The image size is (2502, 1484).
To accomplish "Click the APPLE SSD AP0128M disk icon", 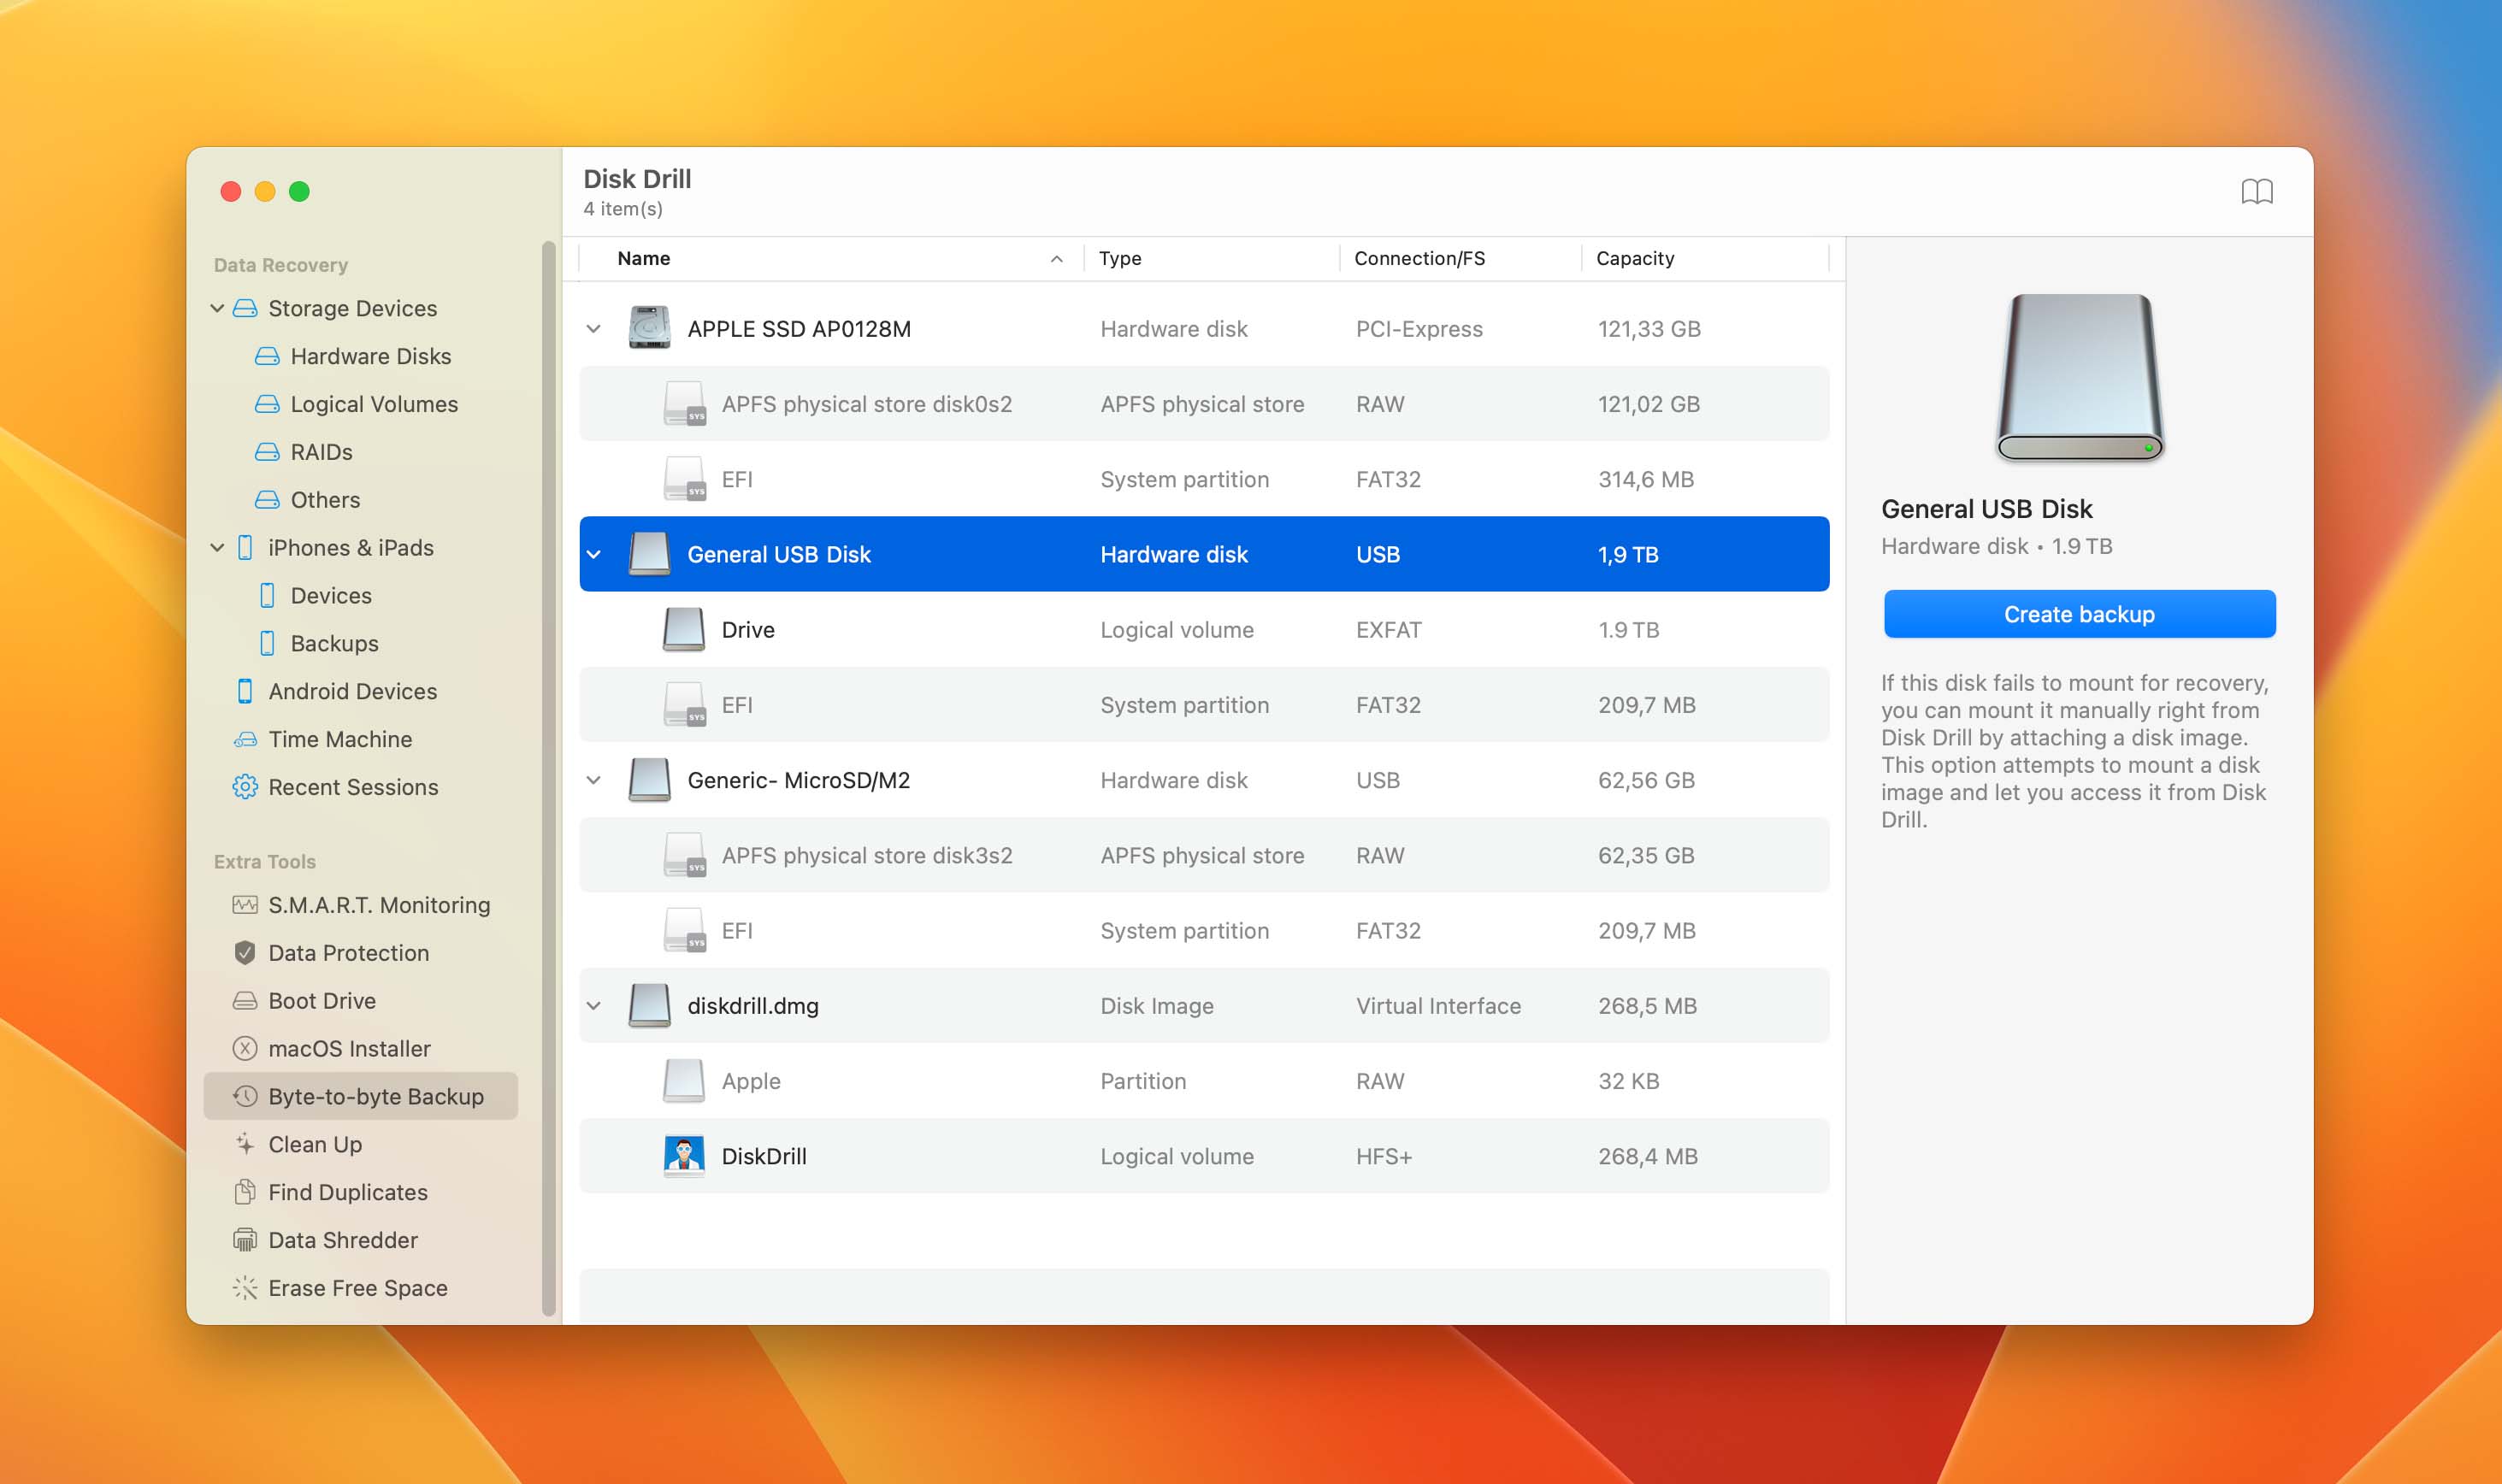I will coord(649,328).
